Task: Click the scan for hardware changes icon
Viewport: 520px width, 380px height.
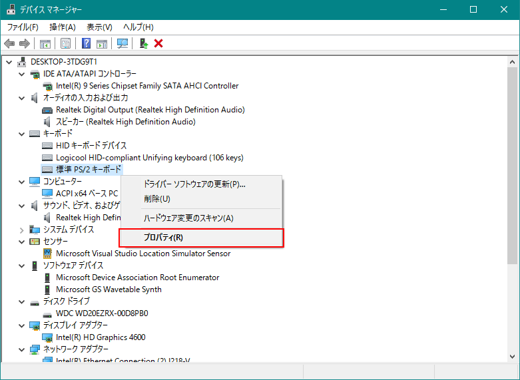Action: 123,43
